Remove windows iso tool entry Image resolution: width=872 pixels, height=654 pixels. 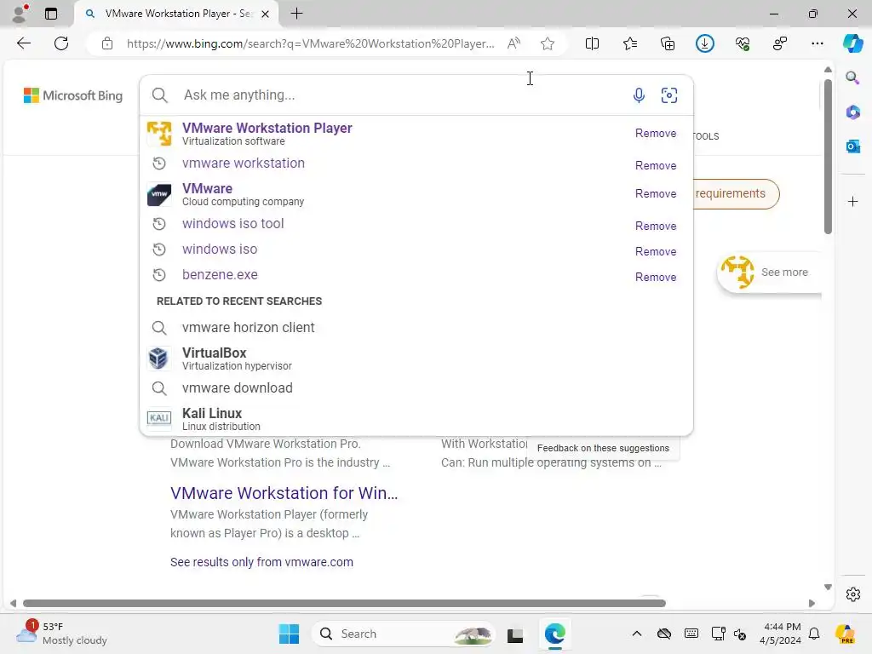(656, 226)
